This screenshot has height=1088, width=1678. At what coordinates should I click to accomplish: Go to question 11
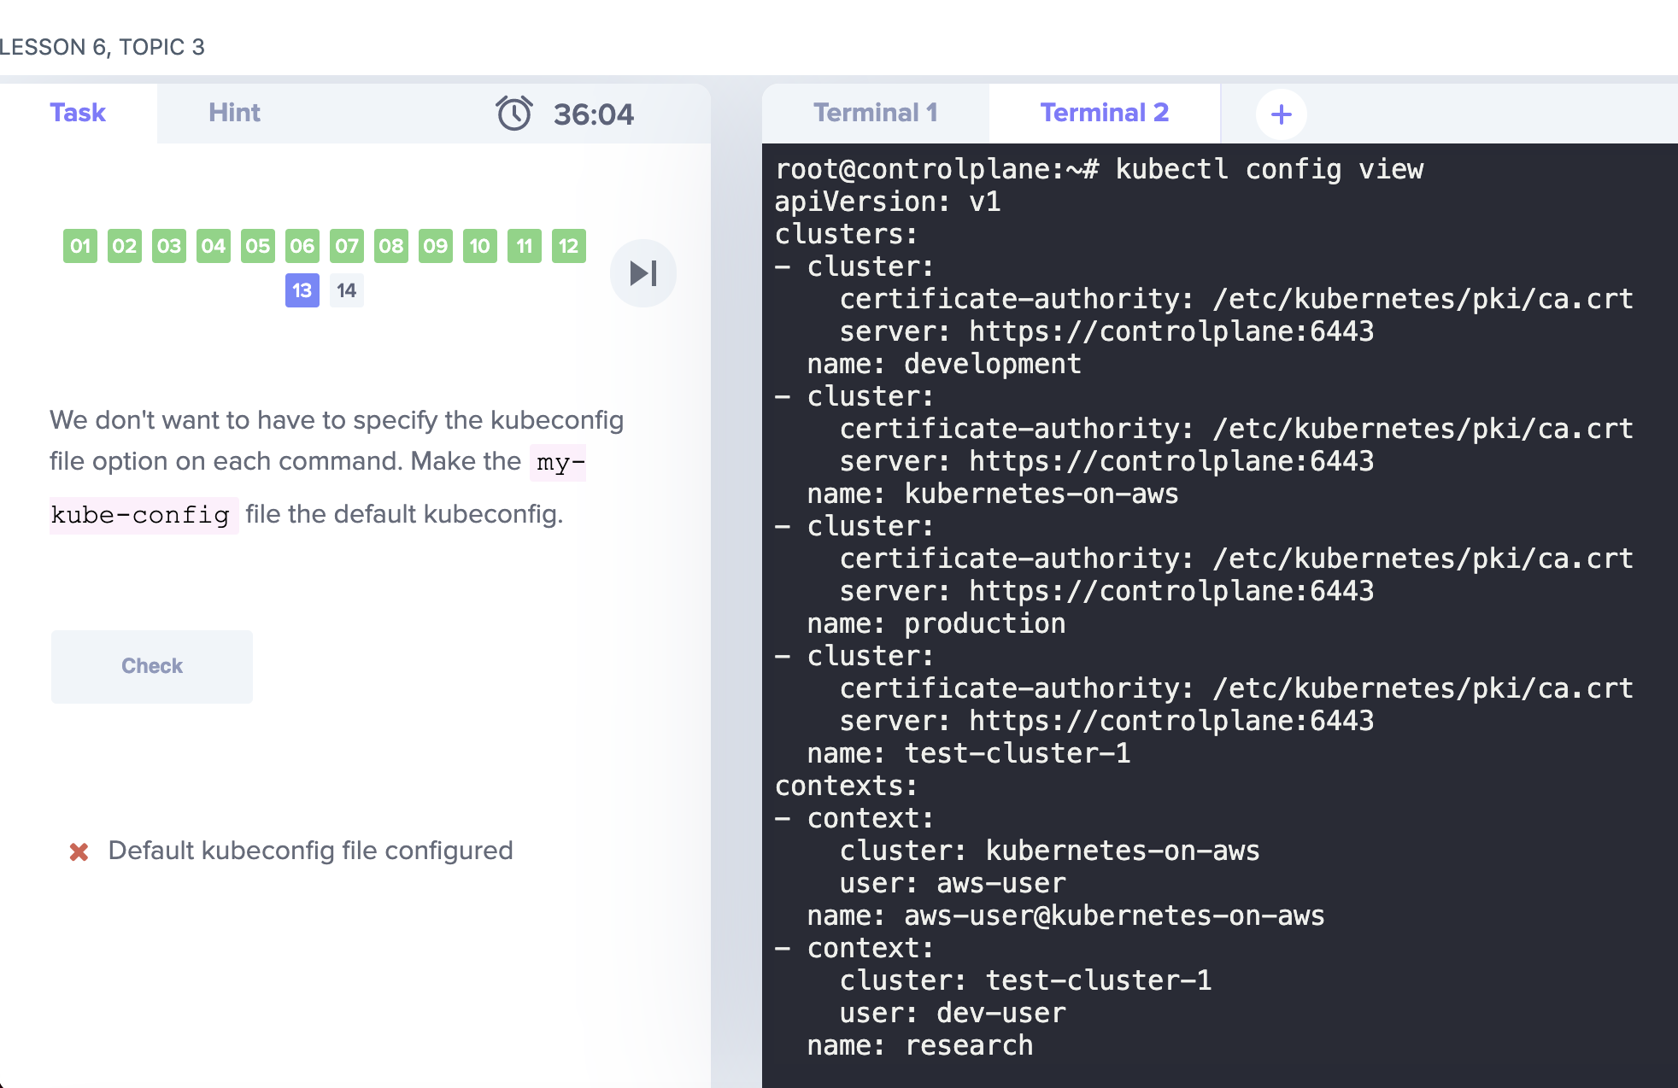[525, 246]
